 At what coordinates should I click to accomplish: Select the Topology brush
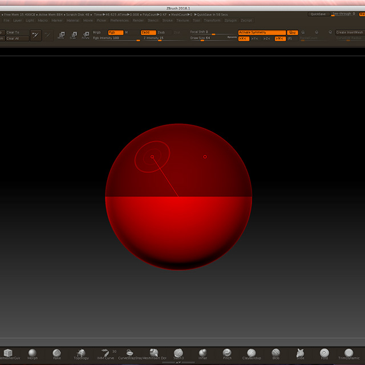pos(81,354)
